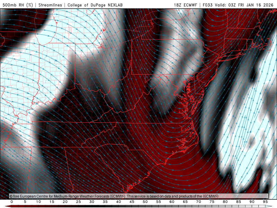The height and width of the screenshot is (208, 277).
Task: Click the colorbar label '25'
Action: tap(79, 202)
